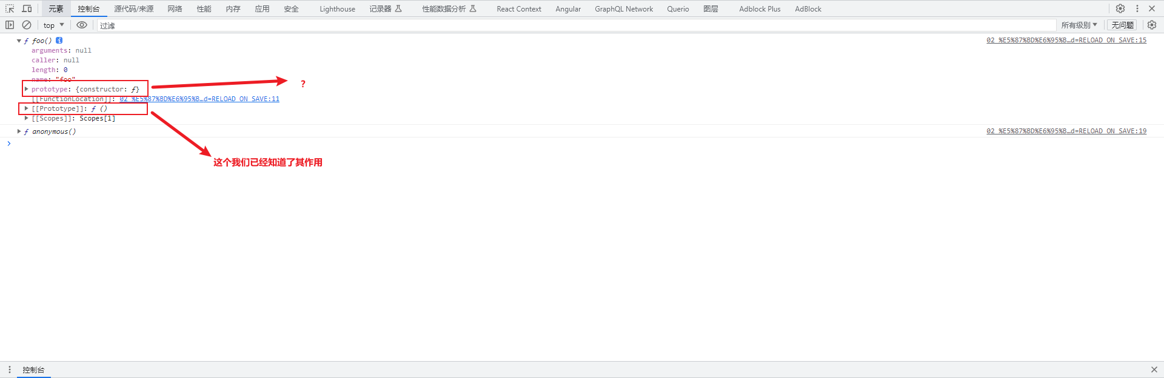Close the bottom console drawer
Viewport: 1164px width, 378px height.
tap(1154, 370)
